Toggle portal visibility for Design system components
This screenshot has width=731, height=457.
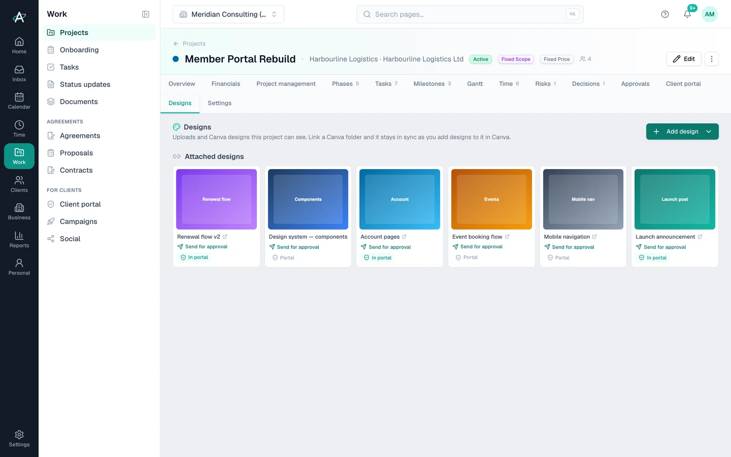pos(283,258)
